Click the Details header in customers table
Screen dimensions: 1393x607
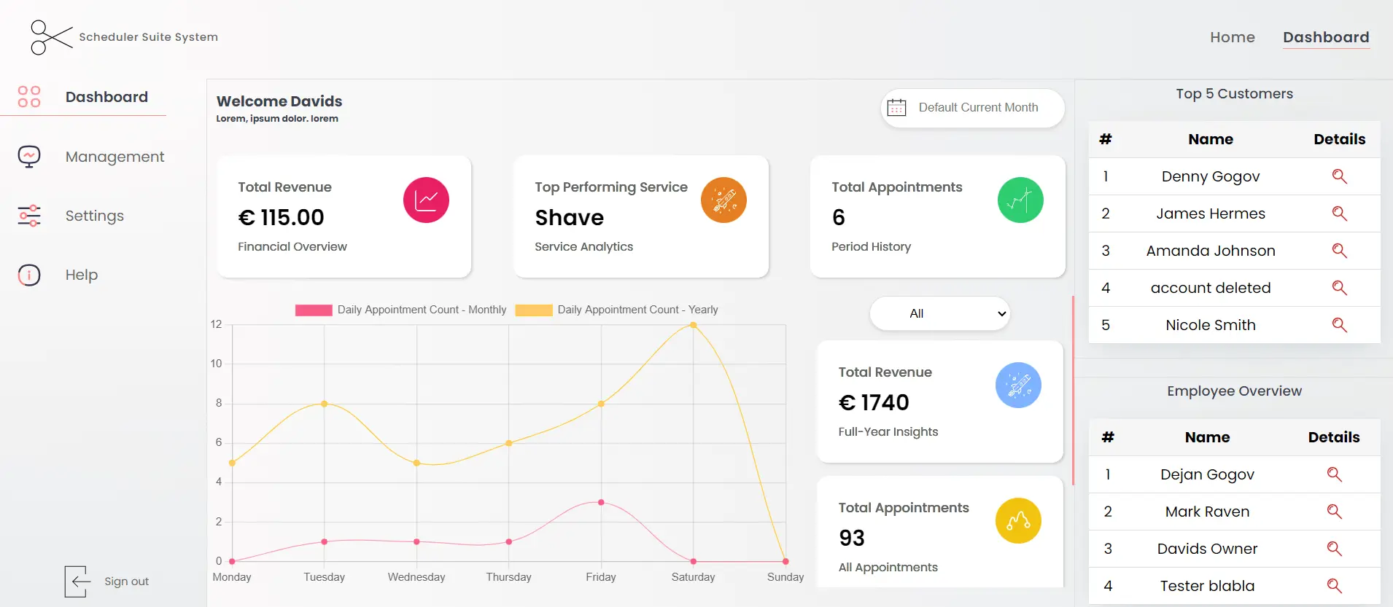(1339, 139)
